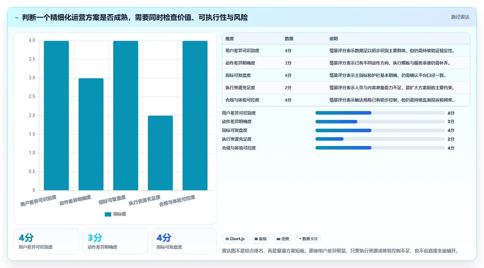Select the 进度 chip
484x268 pixels.
[283, 239]
